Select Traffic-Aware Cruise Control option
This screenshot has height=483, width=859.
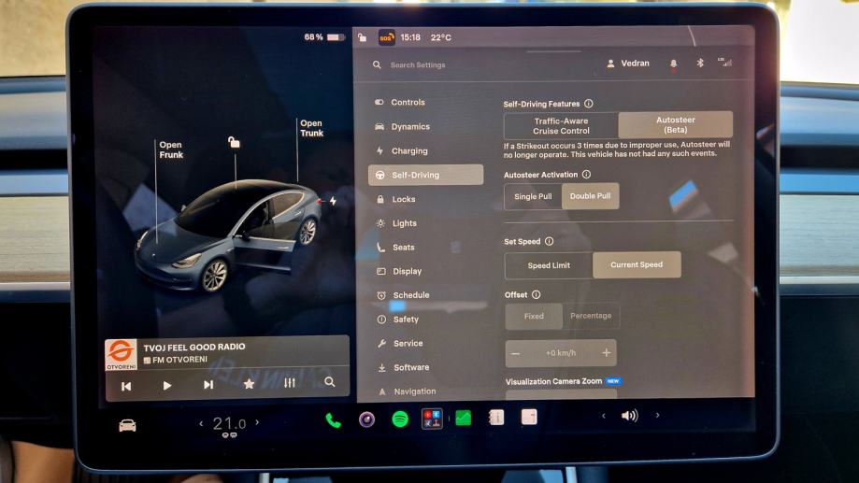[561, 126]
